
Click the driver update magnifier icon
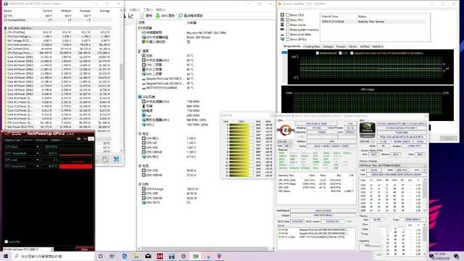click(181, 16)
